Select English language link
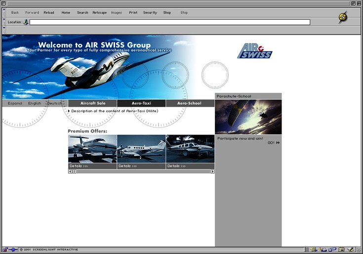This screenshot has width=363, height=254. (x=35, y=103)
